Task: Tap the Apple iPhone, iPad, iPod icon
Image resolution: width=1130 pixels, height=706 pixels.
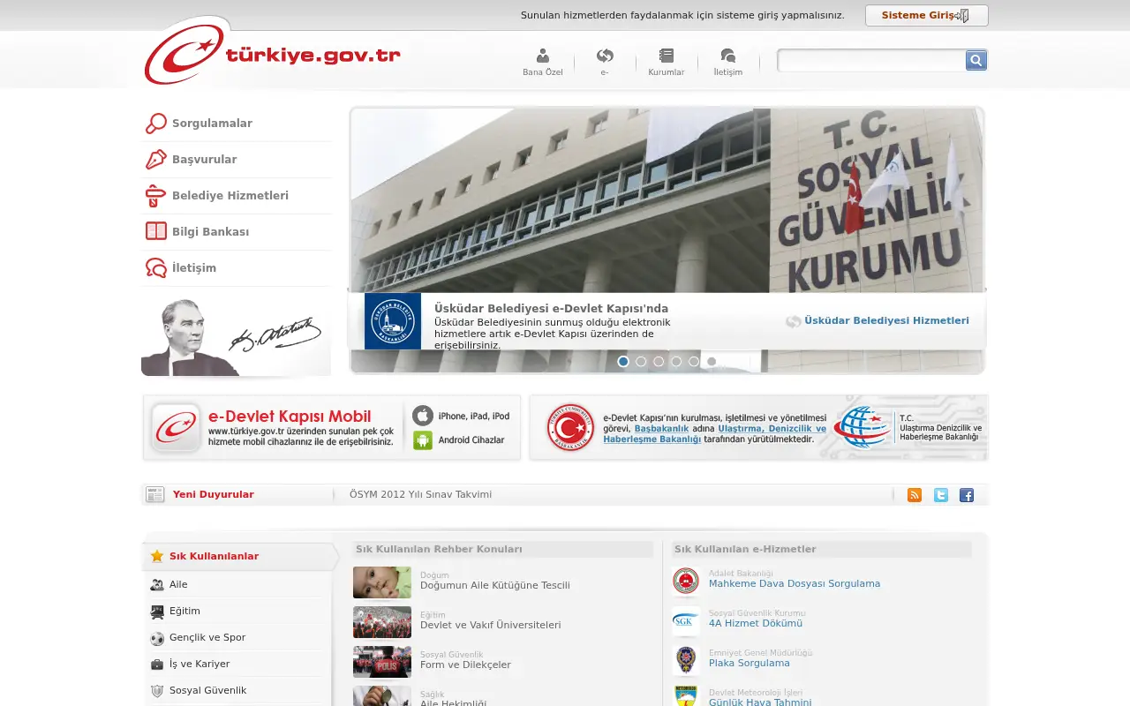Action: coord(423,416)
